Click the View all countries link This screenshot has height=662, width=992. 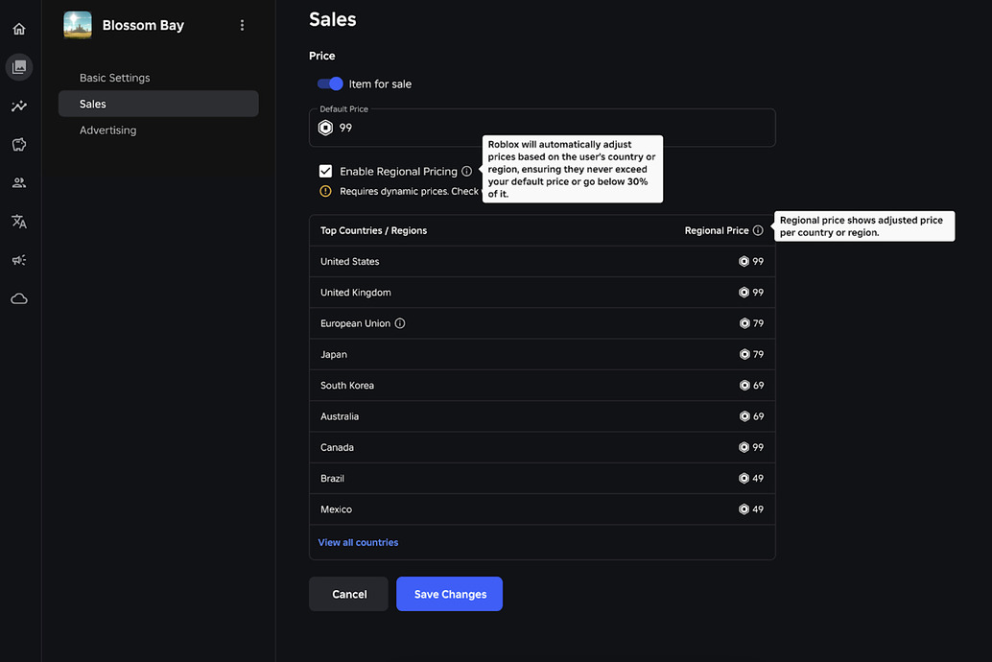click(358, 542)
